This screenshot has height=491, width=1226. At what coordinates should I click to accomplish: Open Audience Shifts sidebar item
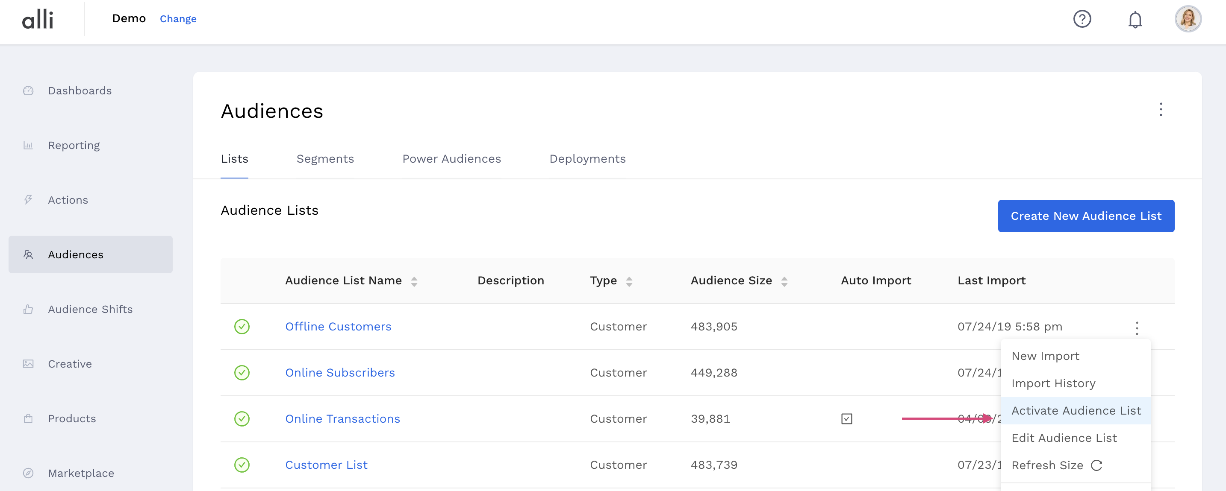[x=90, y=310]
